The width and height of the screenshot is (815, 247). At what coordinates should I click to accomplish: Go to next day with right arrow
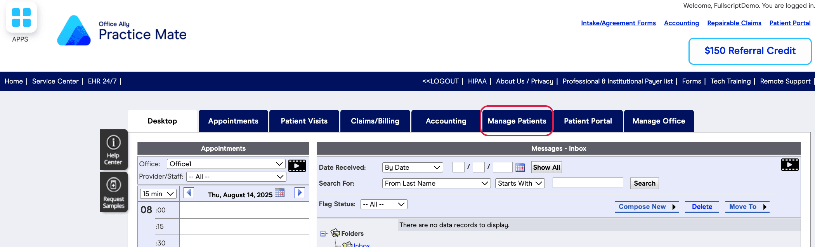[300, 193]
